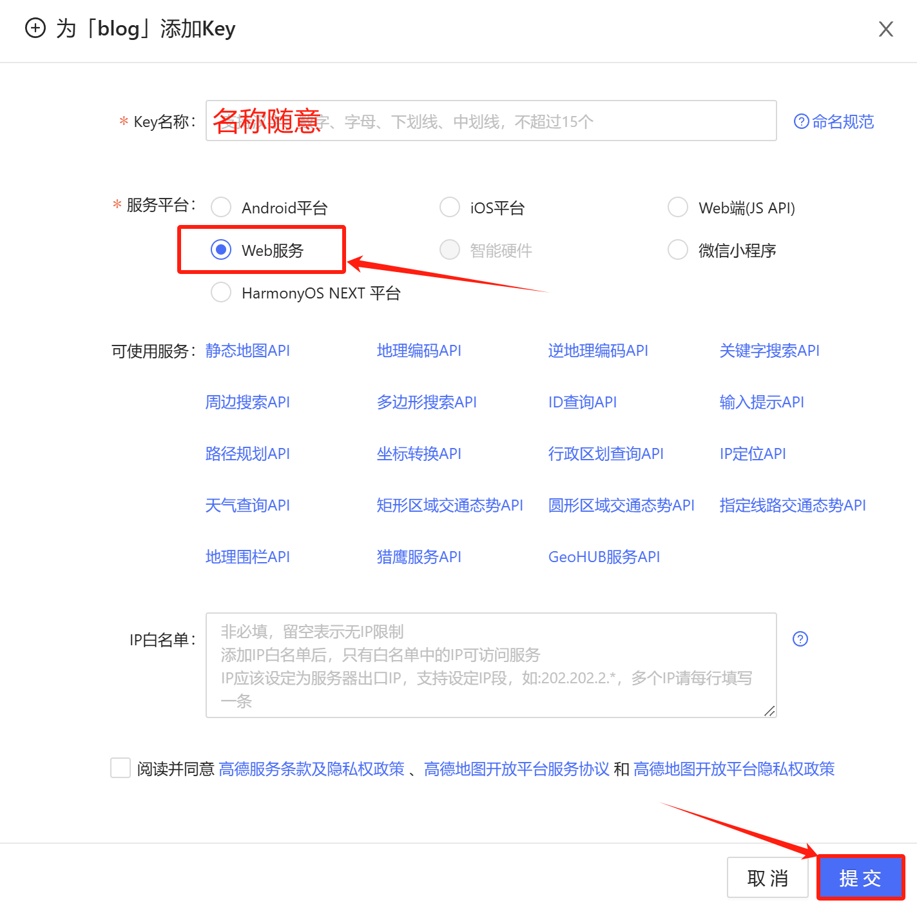917x907 pixels.
Task: Open the IP定位API link
Action: pyautogui.click(x=753, y=454)
